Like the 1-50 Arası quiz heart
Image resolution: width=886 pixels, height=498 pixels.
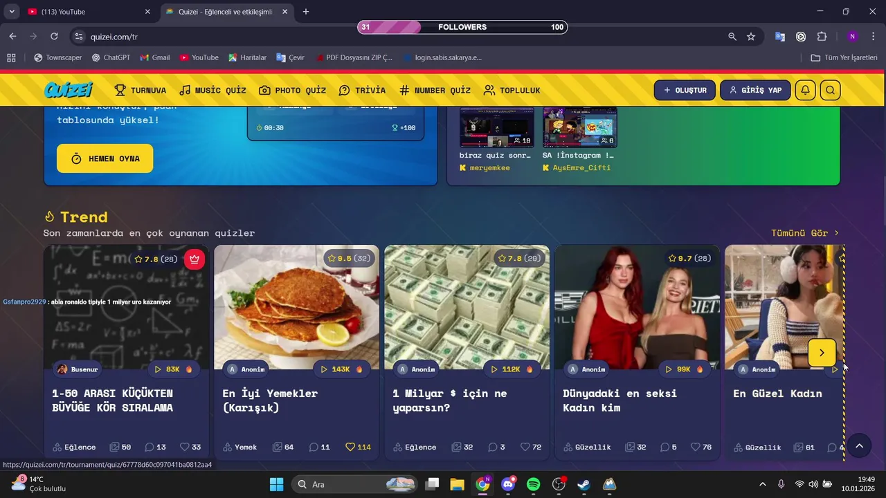click(185, 447)
